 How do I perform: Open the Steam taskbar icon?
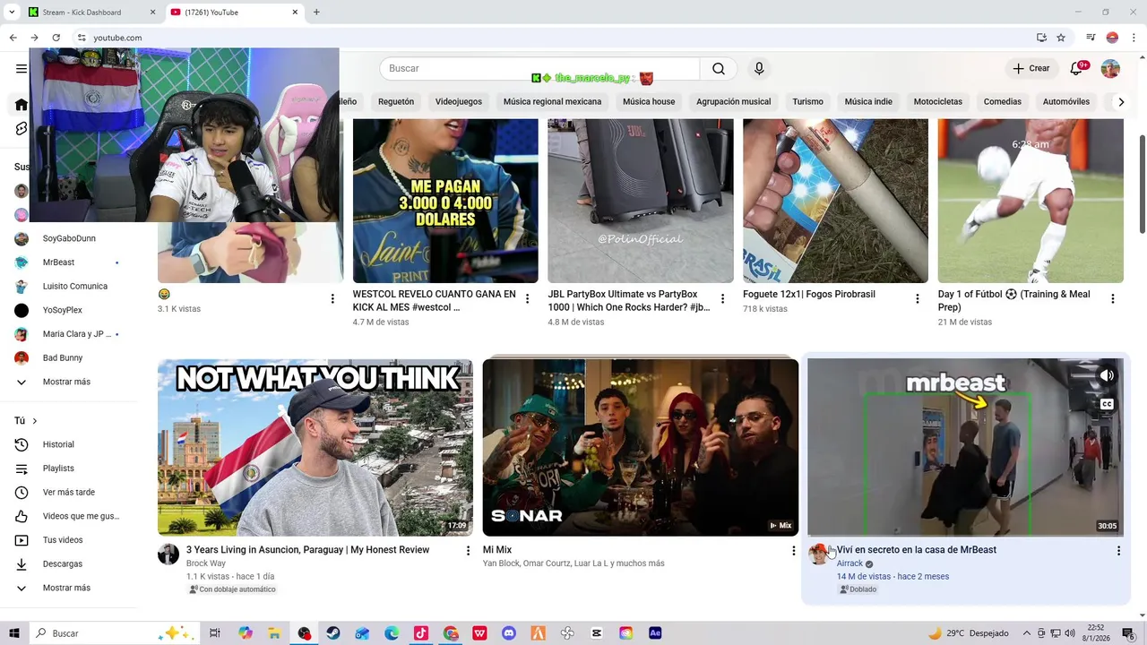pyautogui.click(x=333, y=633)
